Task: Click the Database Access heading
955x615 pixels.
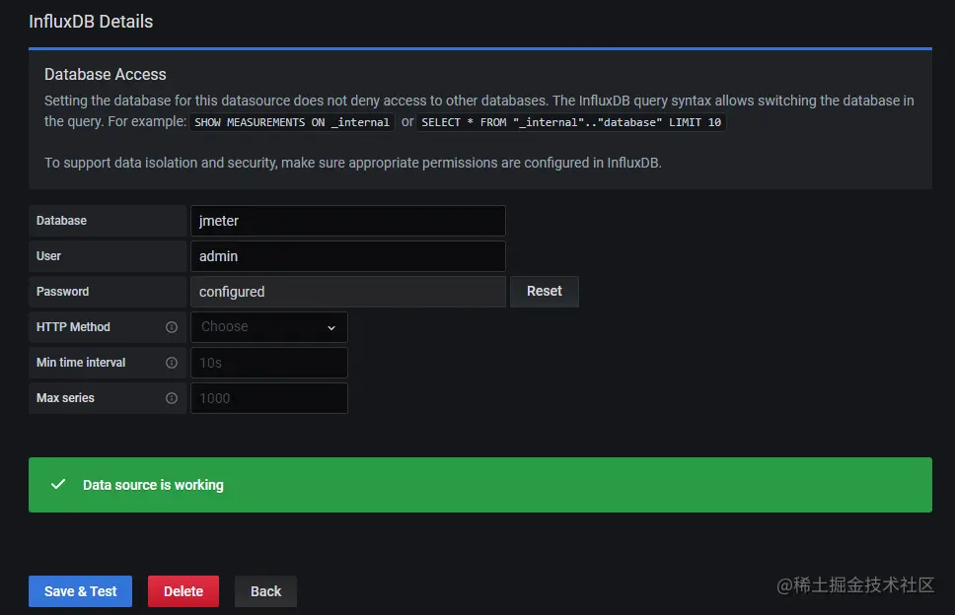Action: [x=106, y=74]
